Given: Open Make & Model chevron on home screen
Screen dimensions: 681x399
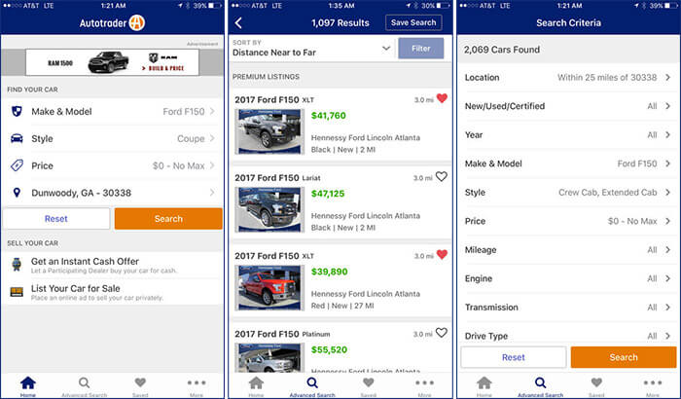Looking at the screenshot, I should coord(212,111).
